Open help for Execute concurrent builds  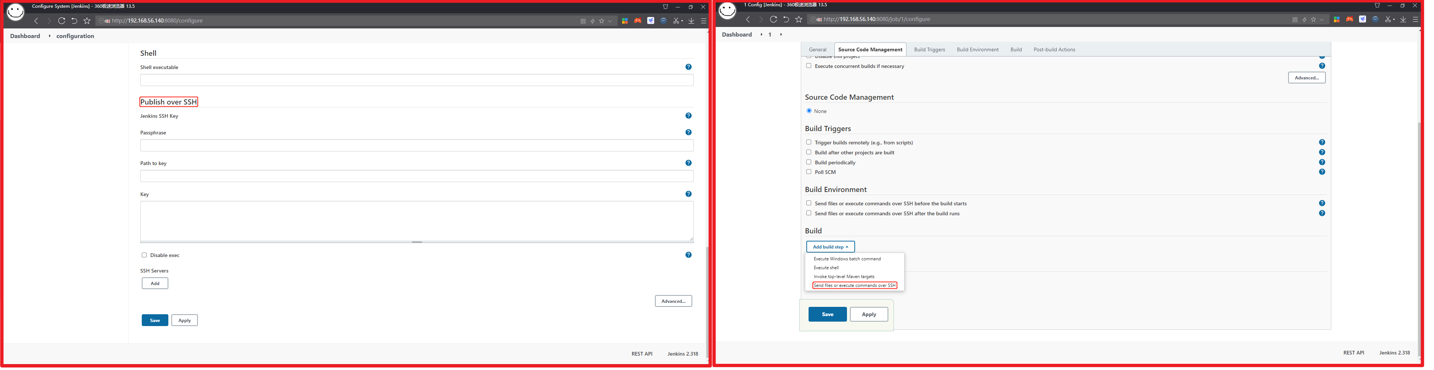(x=1321, y=66)
